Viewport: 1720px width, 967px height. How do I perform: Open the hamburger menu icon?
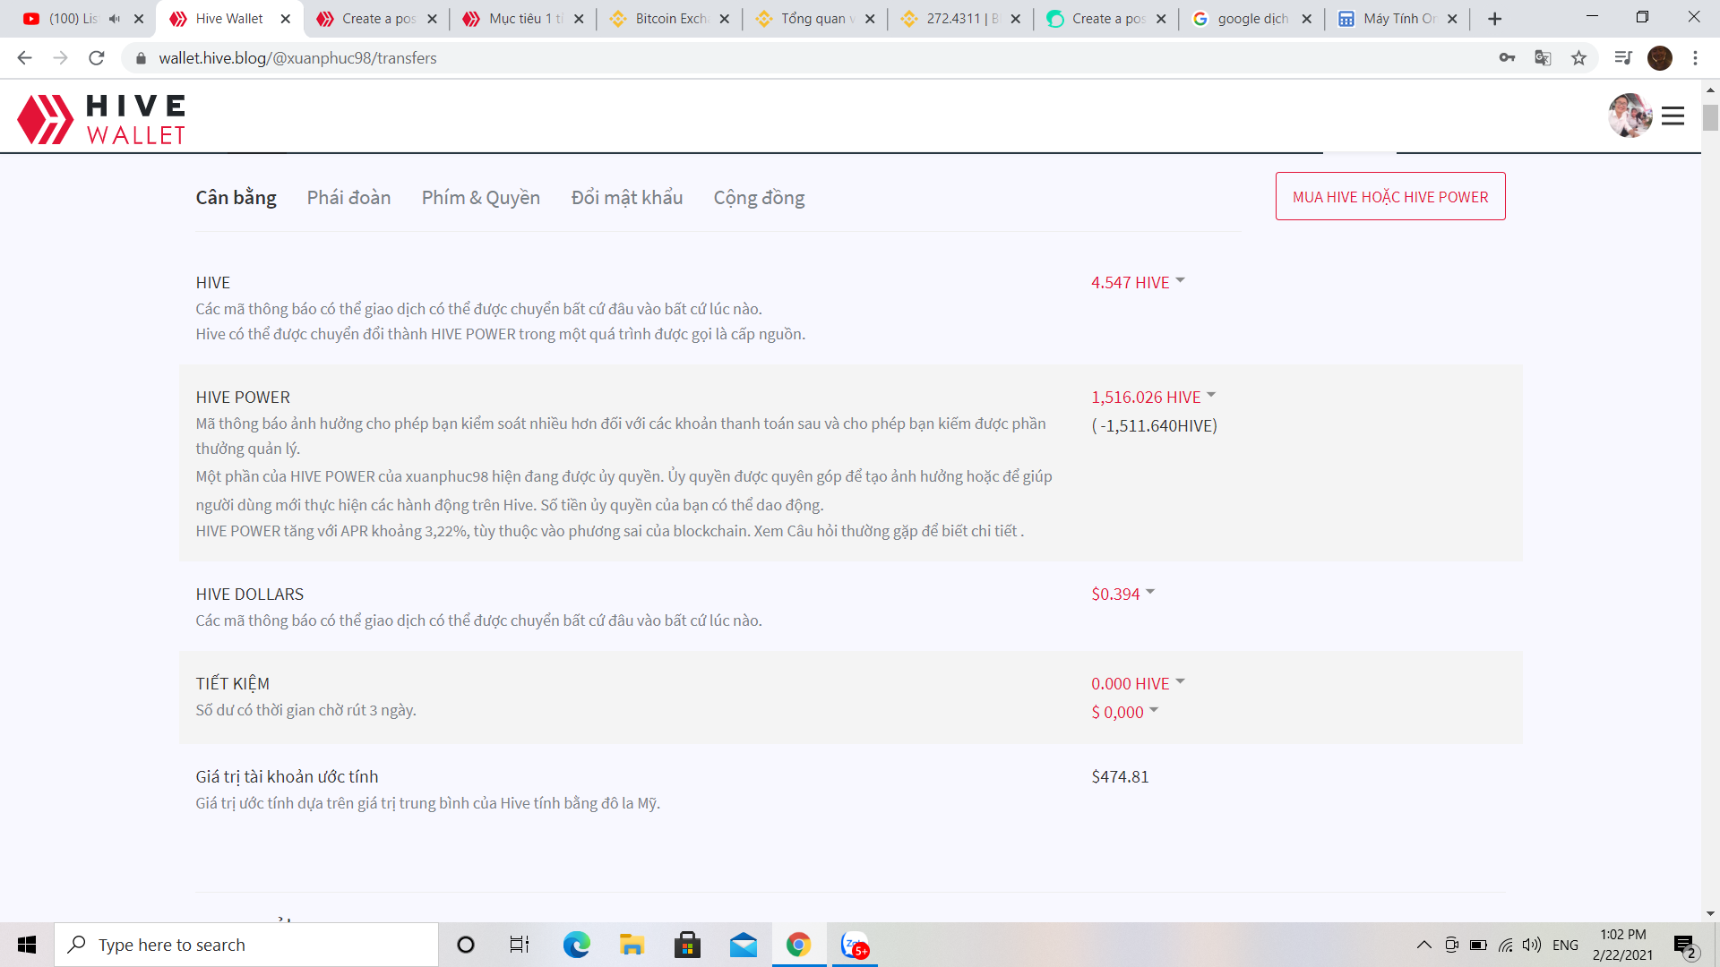[1673, 116]
